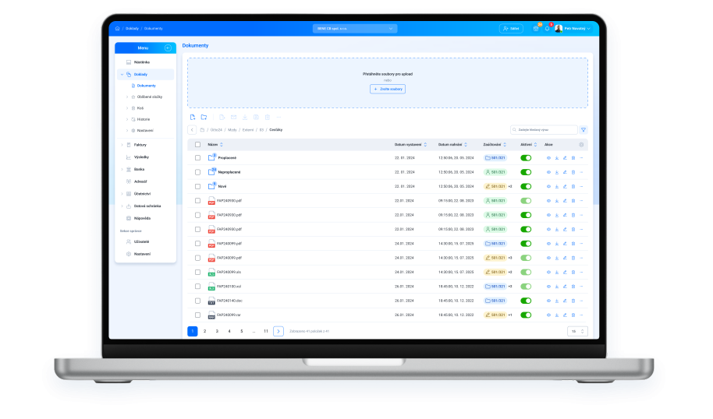This screenshot has height=419, width=713.
Task: Go to page 3 in pagination
Action: (217, 331)
